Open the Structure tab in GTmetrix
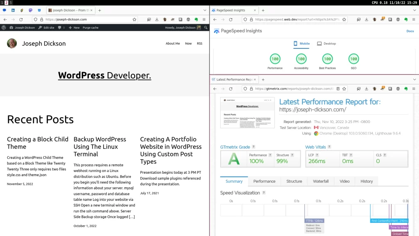Screen dimensions: 419x236 pos(294,181)
